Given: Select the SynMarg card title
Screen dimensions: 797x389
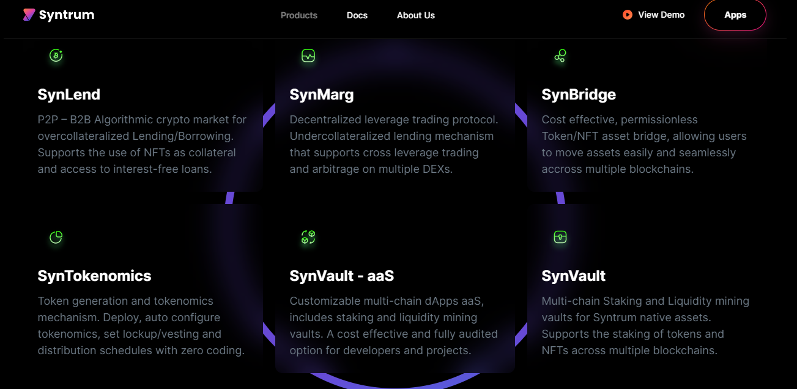Looking at the screenshot, I should (321, 95).
